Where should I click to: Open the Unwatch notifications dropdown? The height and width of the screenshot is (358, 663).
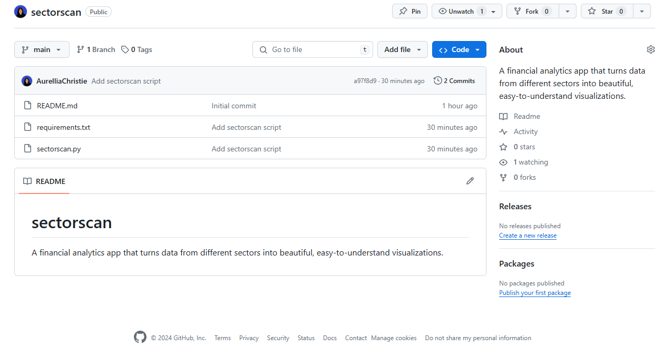[467, 11]
